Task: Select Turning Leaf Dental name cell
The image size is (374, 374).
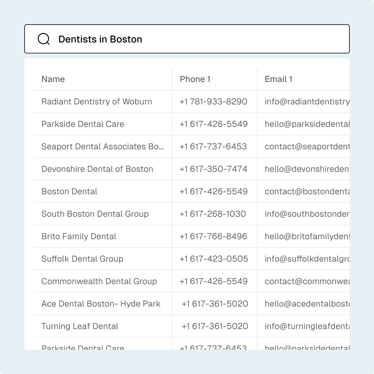Action: tap(80, 326)
